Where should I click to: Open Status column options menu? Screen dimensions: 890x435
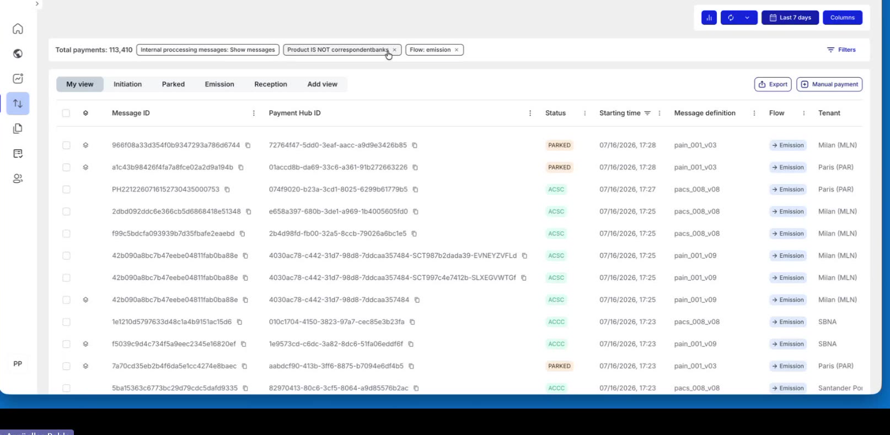click(x=585, y=113)
